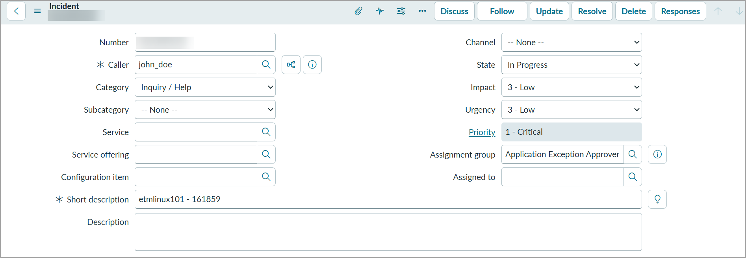Screen dimensions: 746x258
Task: Open the Subcategory dropdown
Action: click(x=205, y=110)
